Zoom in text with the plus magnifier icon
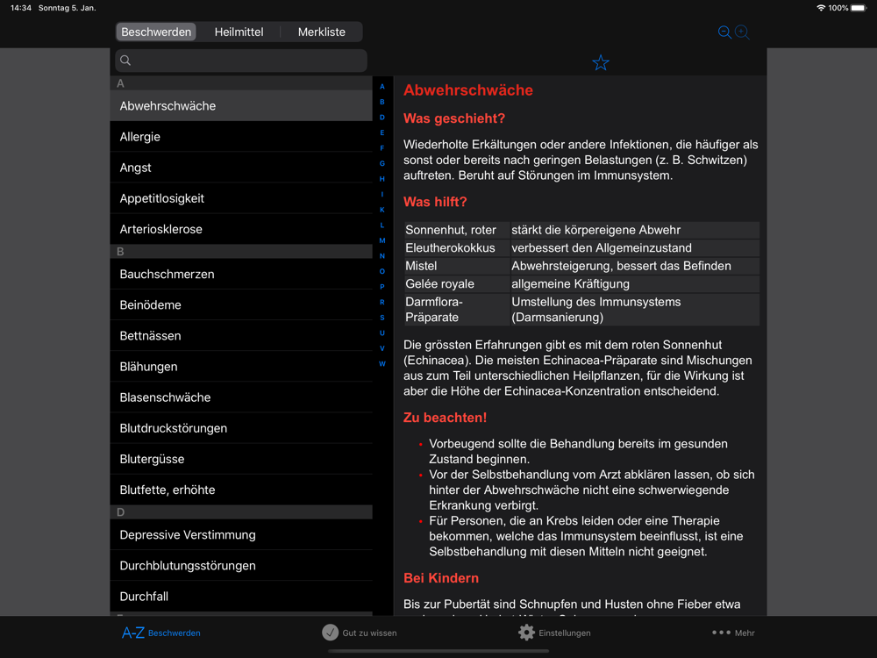Screen dimensions: 877x658 click(742, 32)
